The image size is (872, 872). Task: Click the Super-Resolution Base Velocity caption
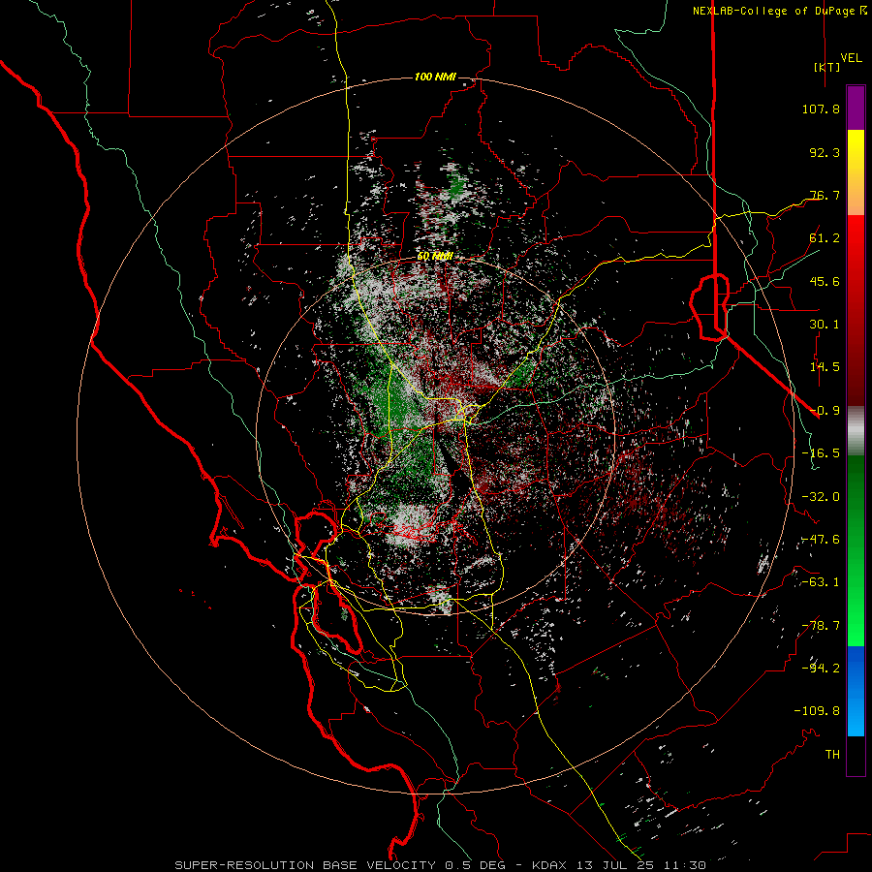tap(441, 865)
